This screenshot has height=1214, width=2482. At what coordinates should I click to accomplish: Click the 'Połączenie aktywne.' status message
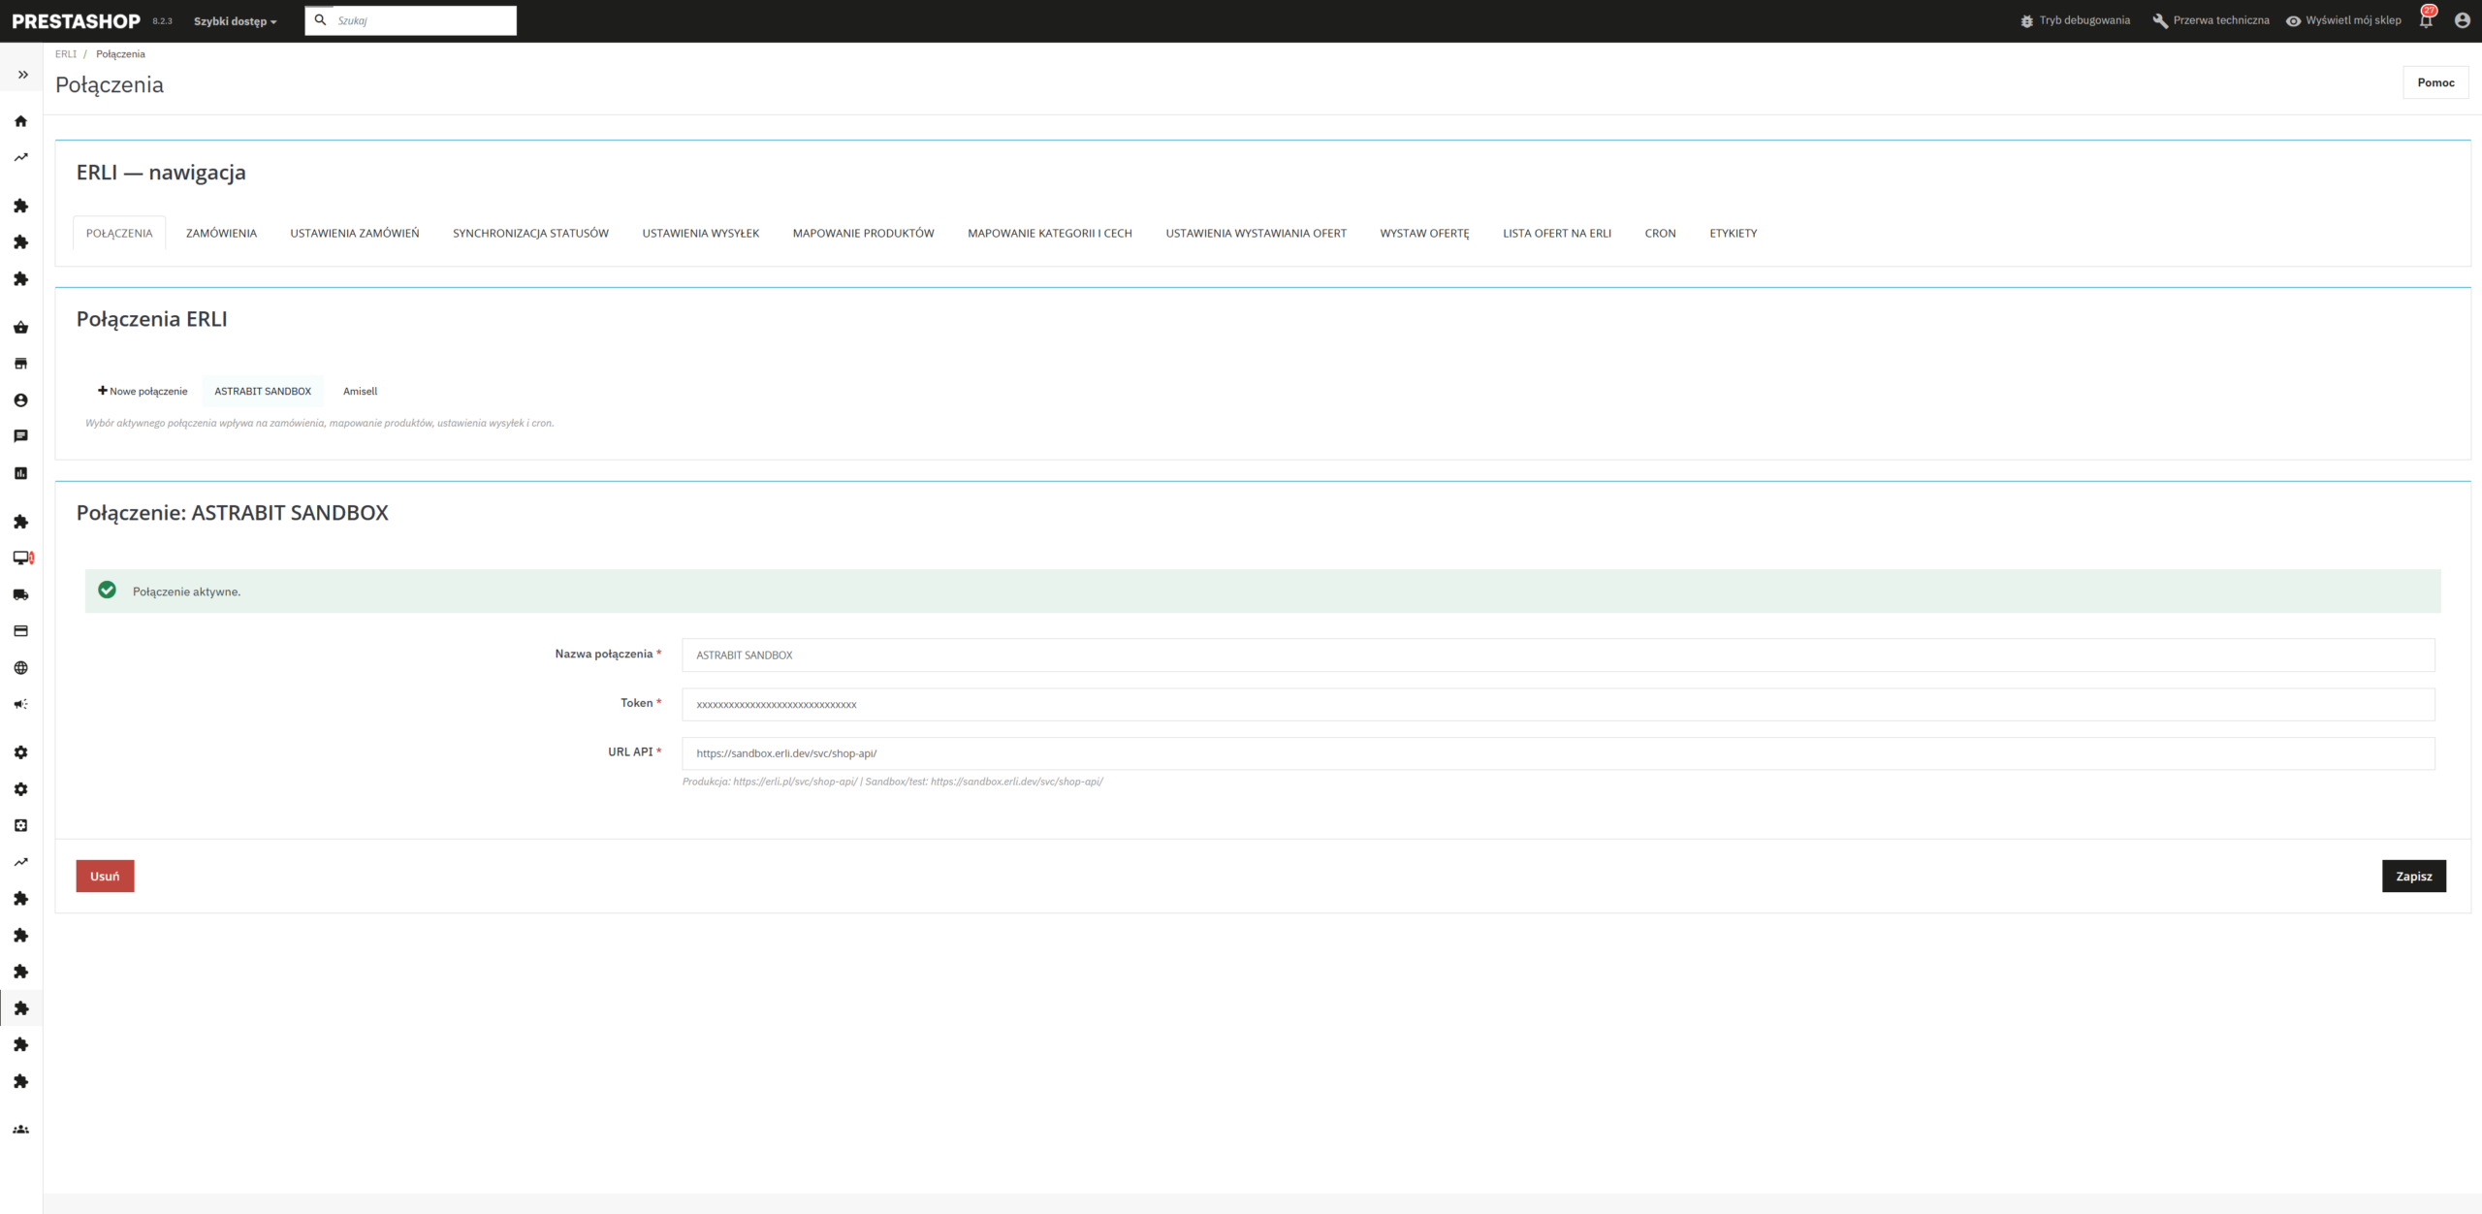point(186,591)
